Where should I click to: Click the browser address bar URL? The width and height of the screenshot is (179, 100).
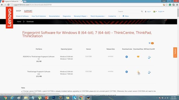click(x=32, y=5)
